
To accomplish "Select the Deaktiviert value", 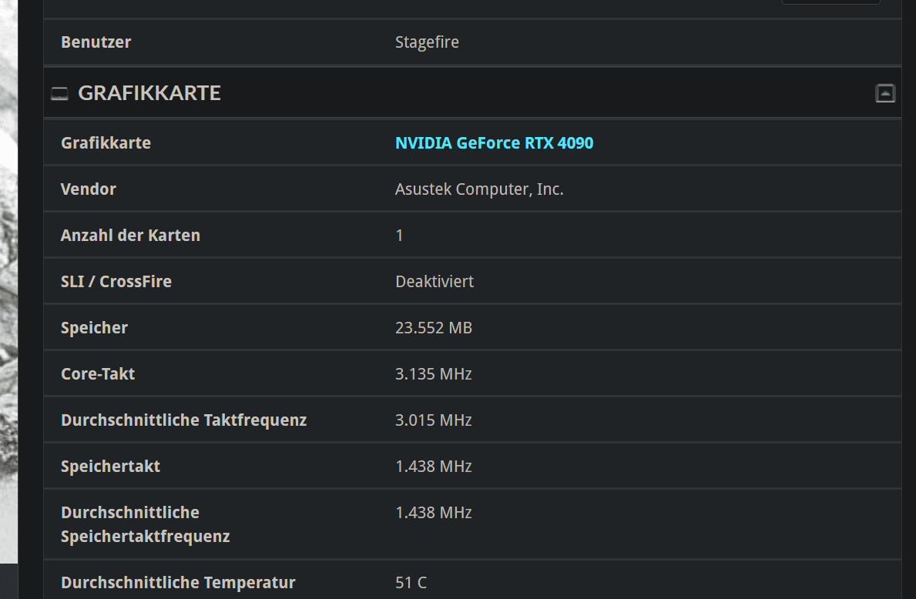I will coord(435,281).
